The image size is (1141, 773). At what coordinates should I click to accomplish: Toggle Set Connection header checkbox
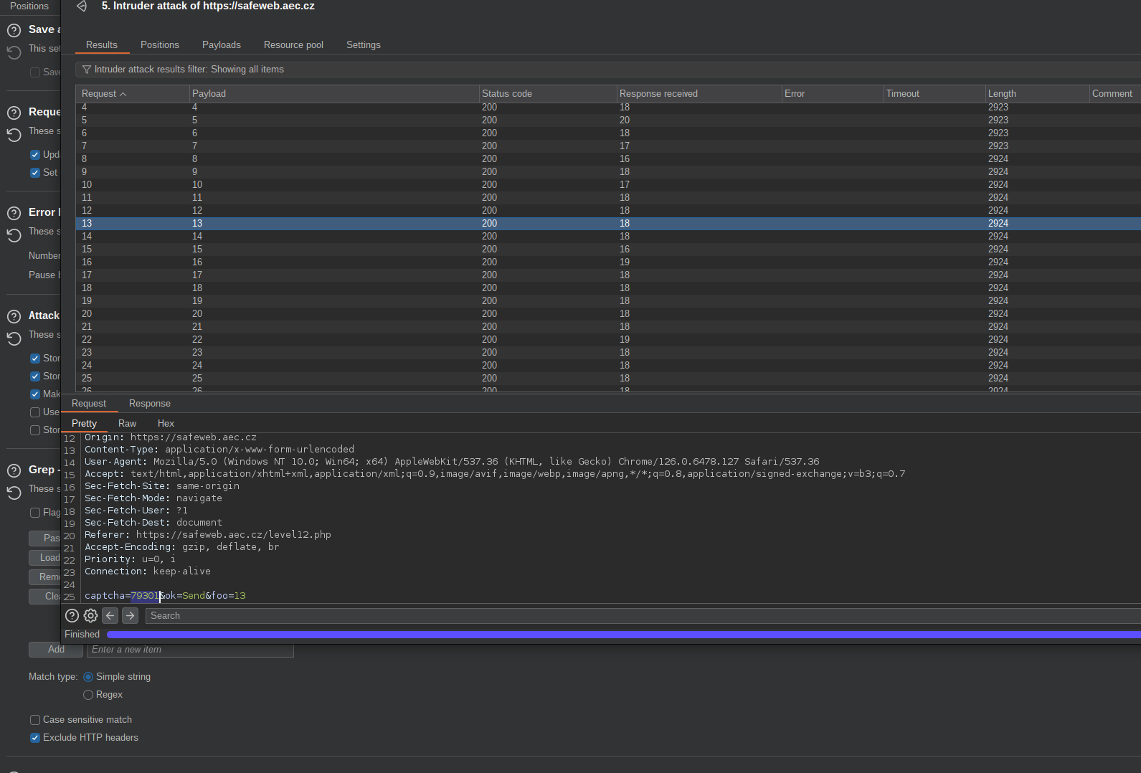click(35, 173)
